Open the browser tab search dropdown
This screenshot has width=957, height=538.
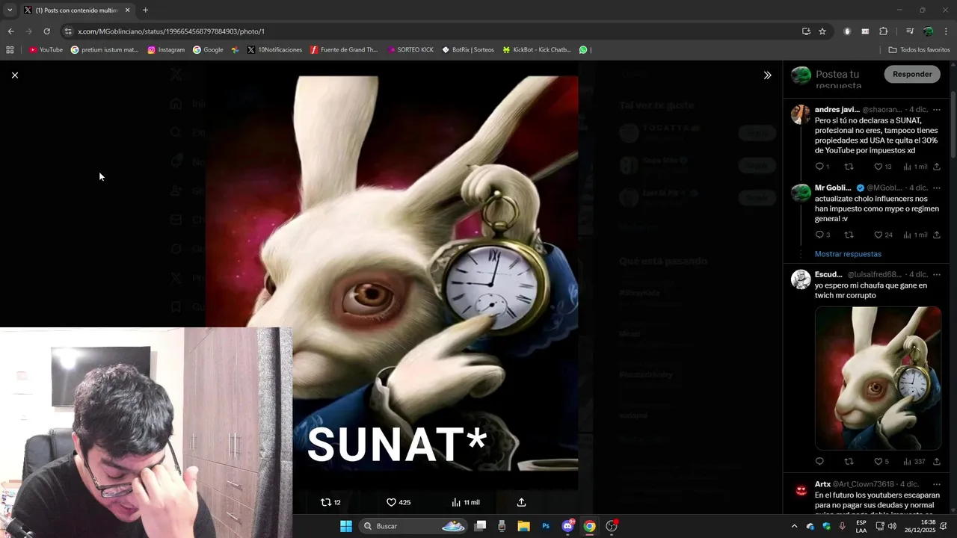point(10,10)
